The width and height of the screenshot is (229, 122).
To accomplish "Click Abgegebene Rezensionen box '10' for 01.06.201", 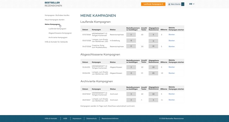I will (x=153, y=67).
